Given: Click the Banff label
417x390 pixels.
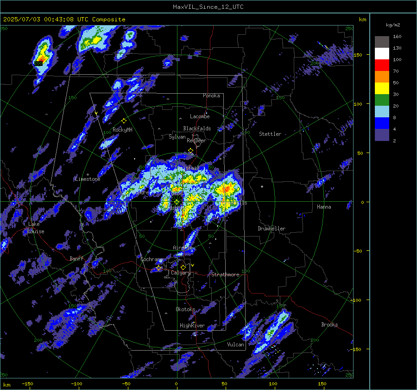Looking at the screenshot, I should 76,258.
